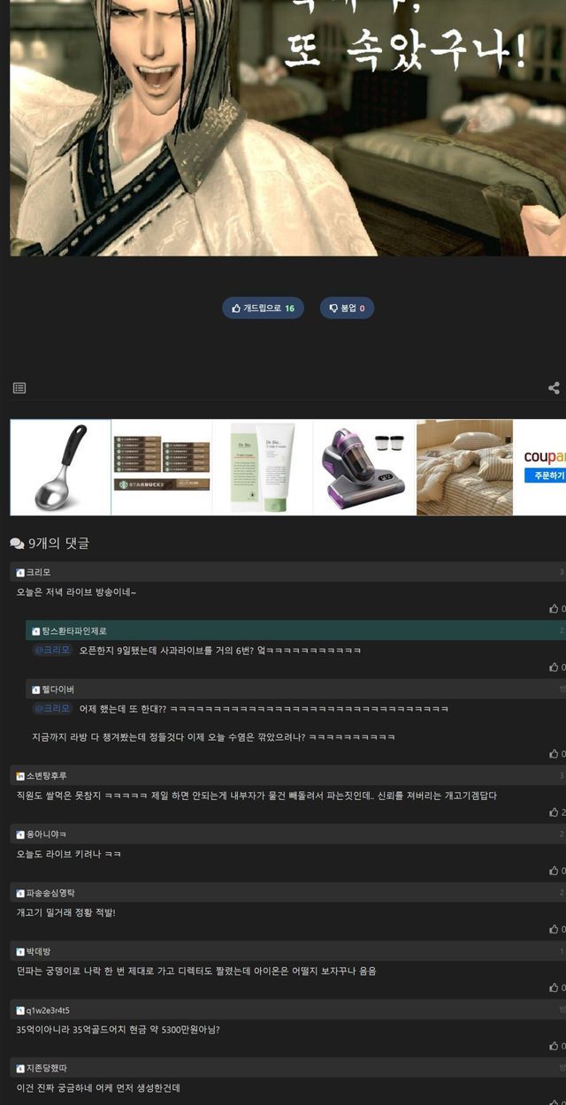Click the @크리모 mention in 탕스환타파인제로's reply
Screen dimensions: 566x1105
(52, 651)
